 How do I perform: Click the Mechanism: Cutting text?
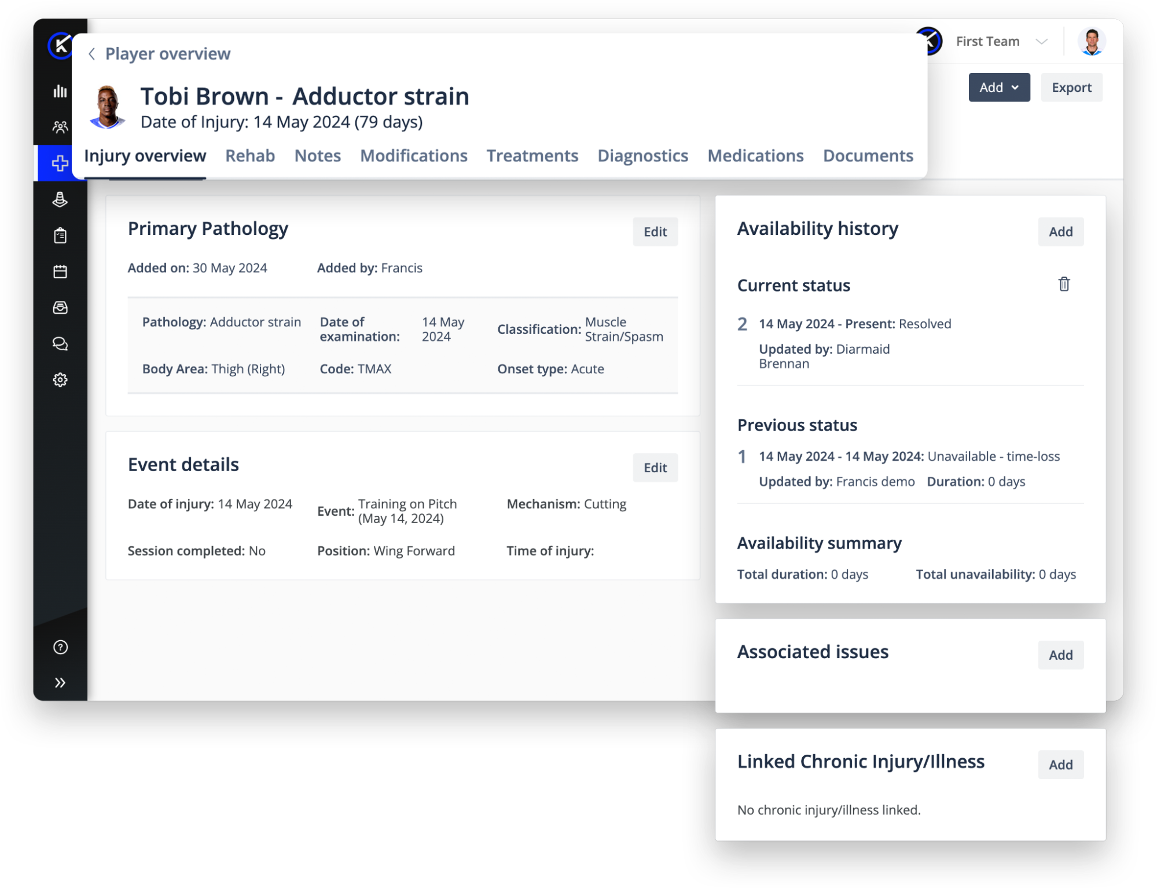coord(566,504)
